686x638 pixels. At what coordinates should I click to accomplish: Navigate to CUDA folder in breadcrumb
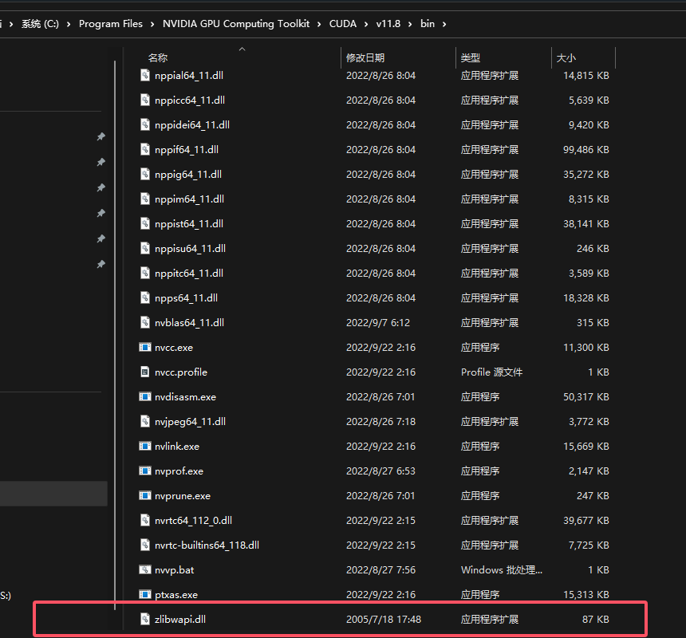342,24
